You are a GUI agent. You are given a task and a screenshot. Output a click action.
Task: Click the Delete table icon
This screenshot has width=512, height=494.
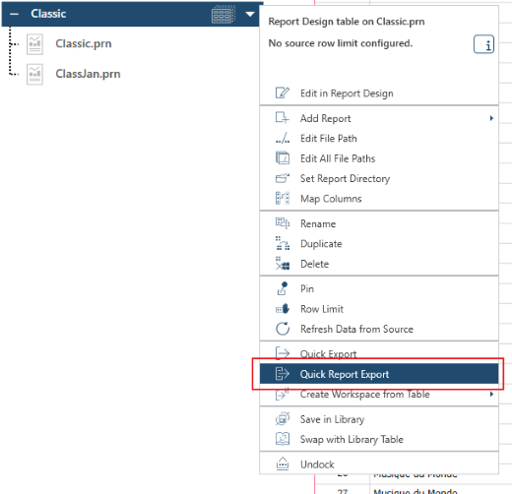click(283, 264)
